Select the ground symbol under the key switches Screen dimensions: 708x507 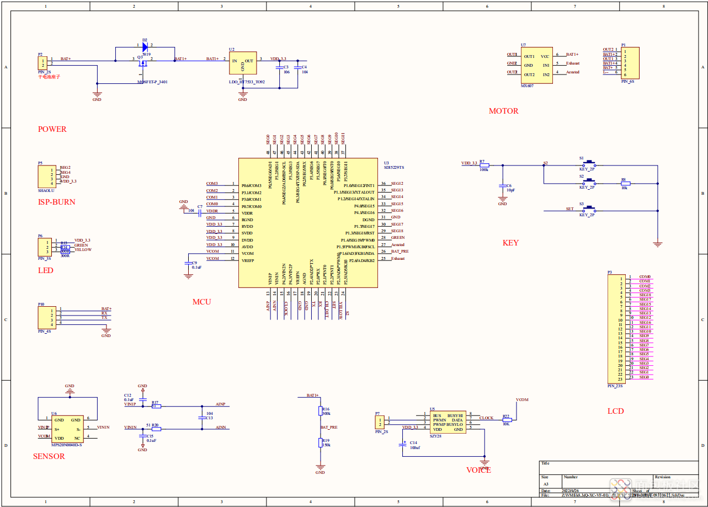[x=658, y=243]
